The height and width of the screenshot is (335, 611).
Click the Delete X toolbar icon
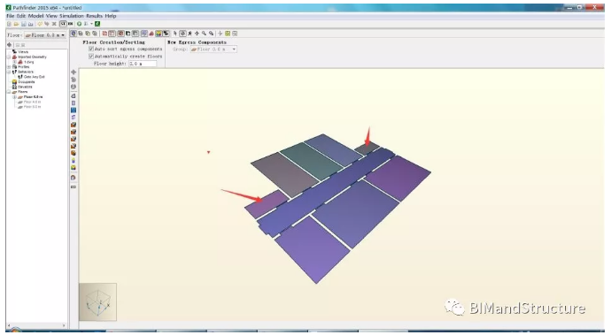click(x=54, y=24)
